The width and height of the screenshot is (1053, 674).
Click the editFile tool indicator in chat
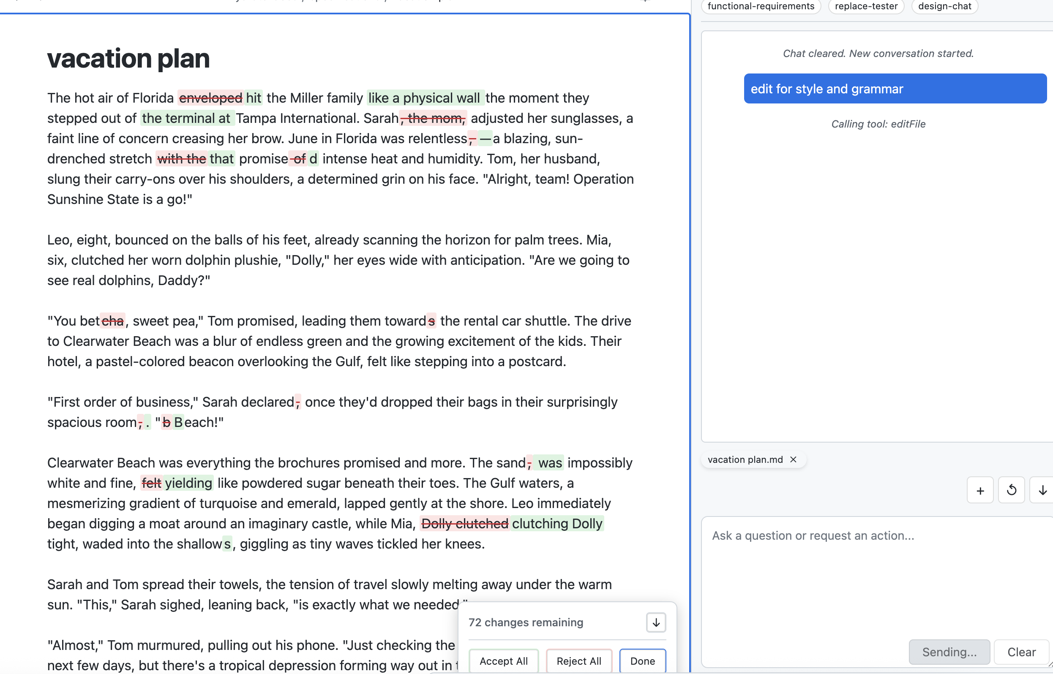[877, 124]
